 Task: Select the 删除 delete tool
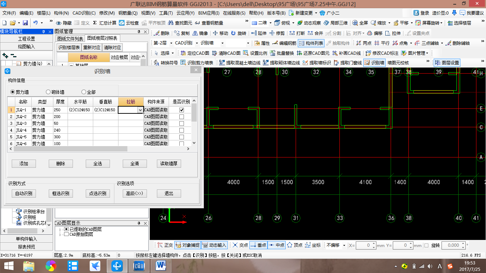click(x=162, y=33)
